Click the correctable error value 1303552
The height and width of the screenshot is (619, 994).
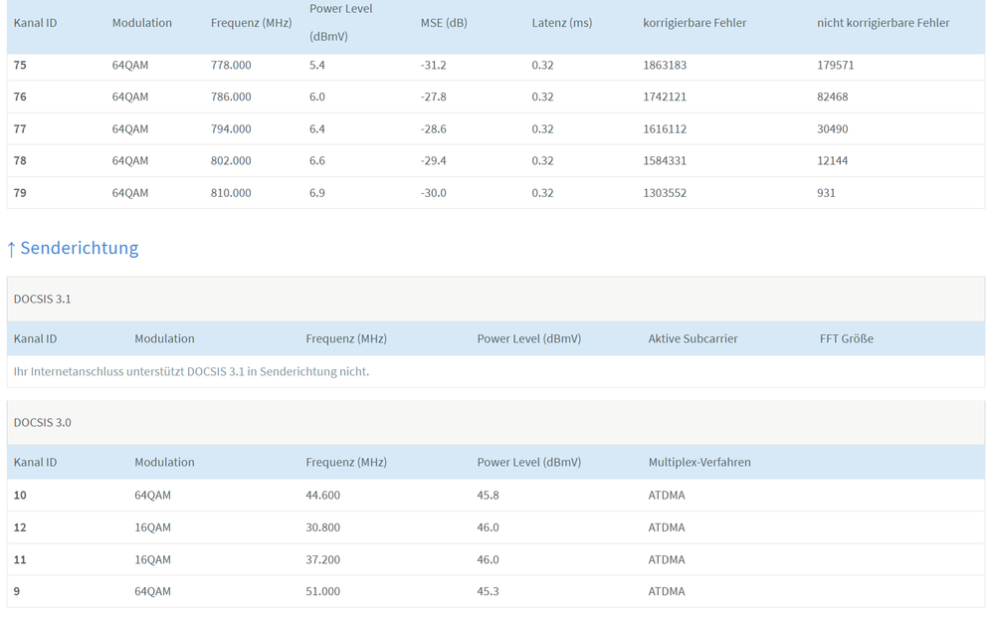point(665,193)
